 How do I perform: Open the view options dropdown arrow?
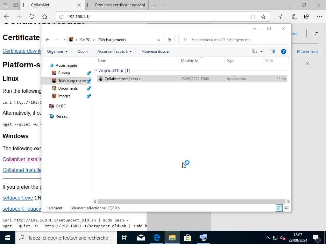(262, 51)
